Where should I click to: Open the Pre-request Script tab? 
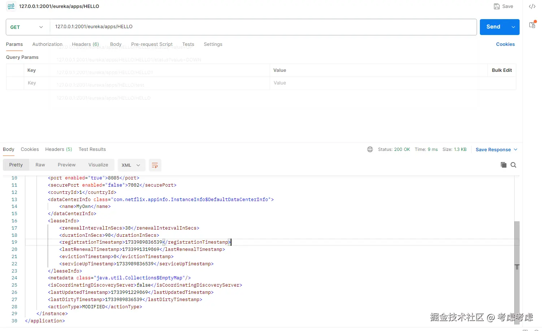(152, 44)
